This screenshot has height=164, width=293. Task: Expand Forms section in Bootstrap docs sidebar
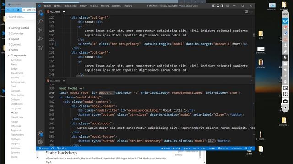13,50
